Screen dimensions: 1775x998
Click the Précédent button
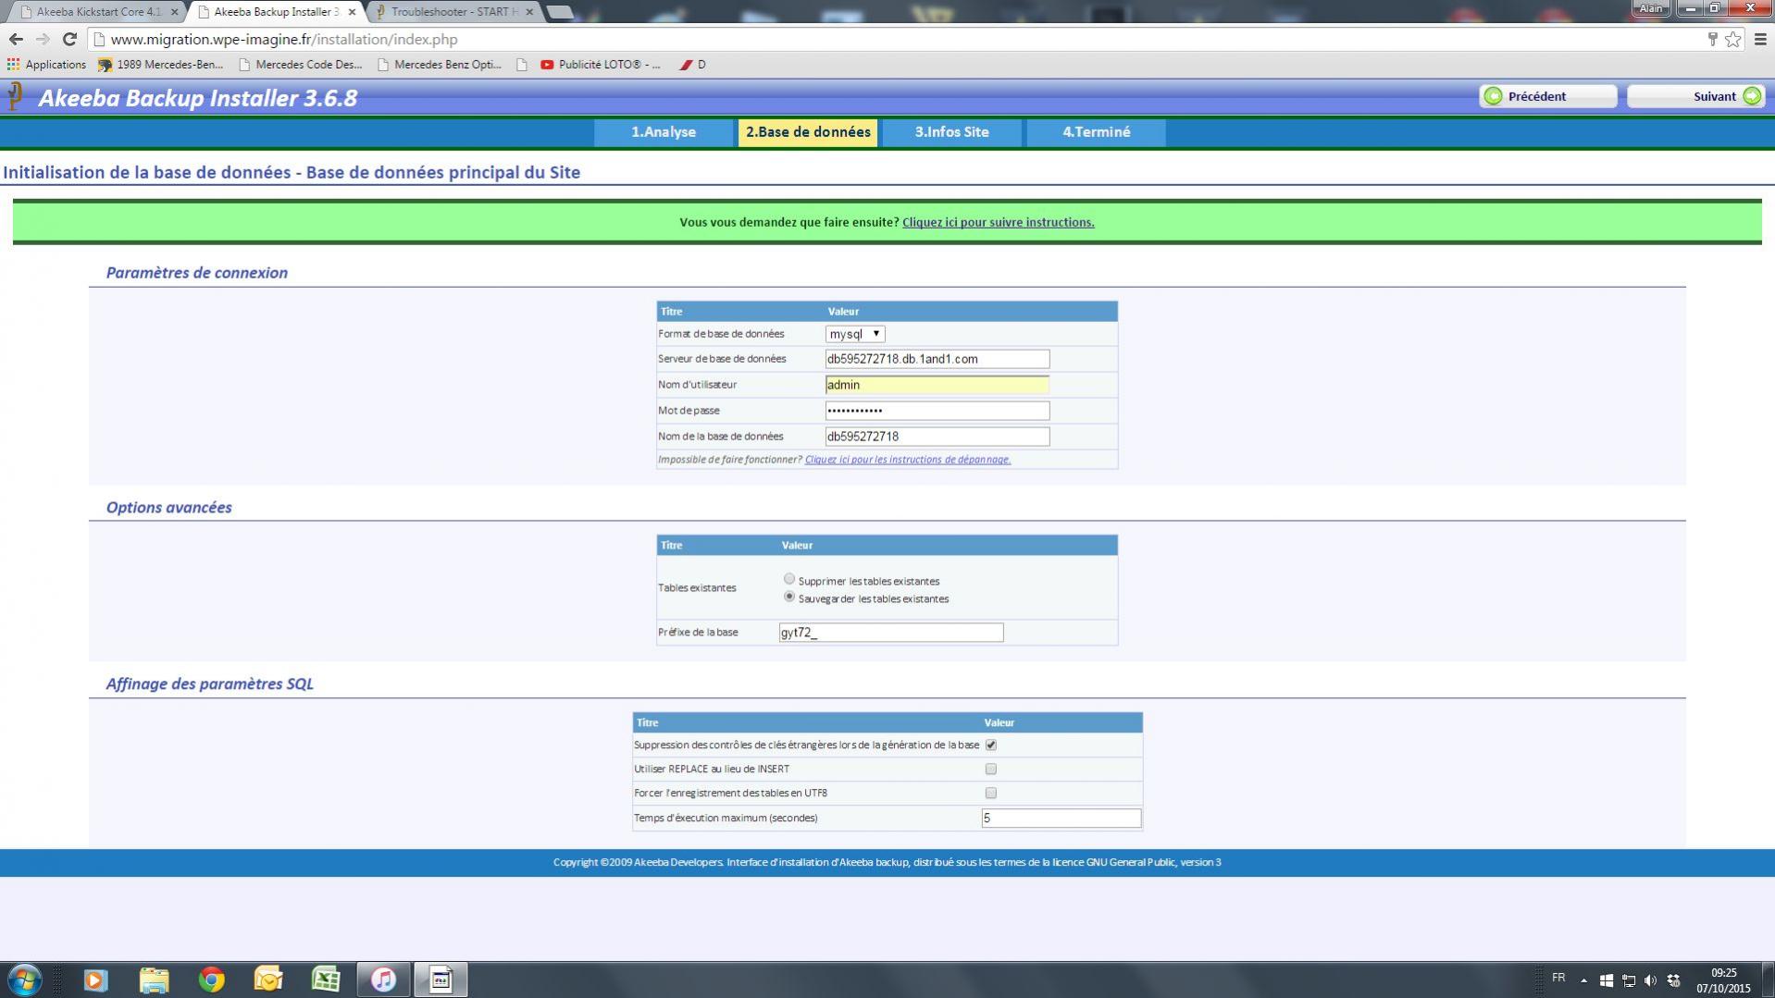tap(1547, 96)
